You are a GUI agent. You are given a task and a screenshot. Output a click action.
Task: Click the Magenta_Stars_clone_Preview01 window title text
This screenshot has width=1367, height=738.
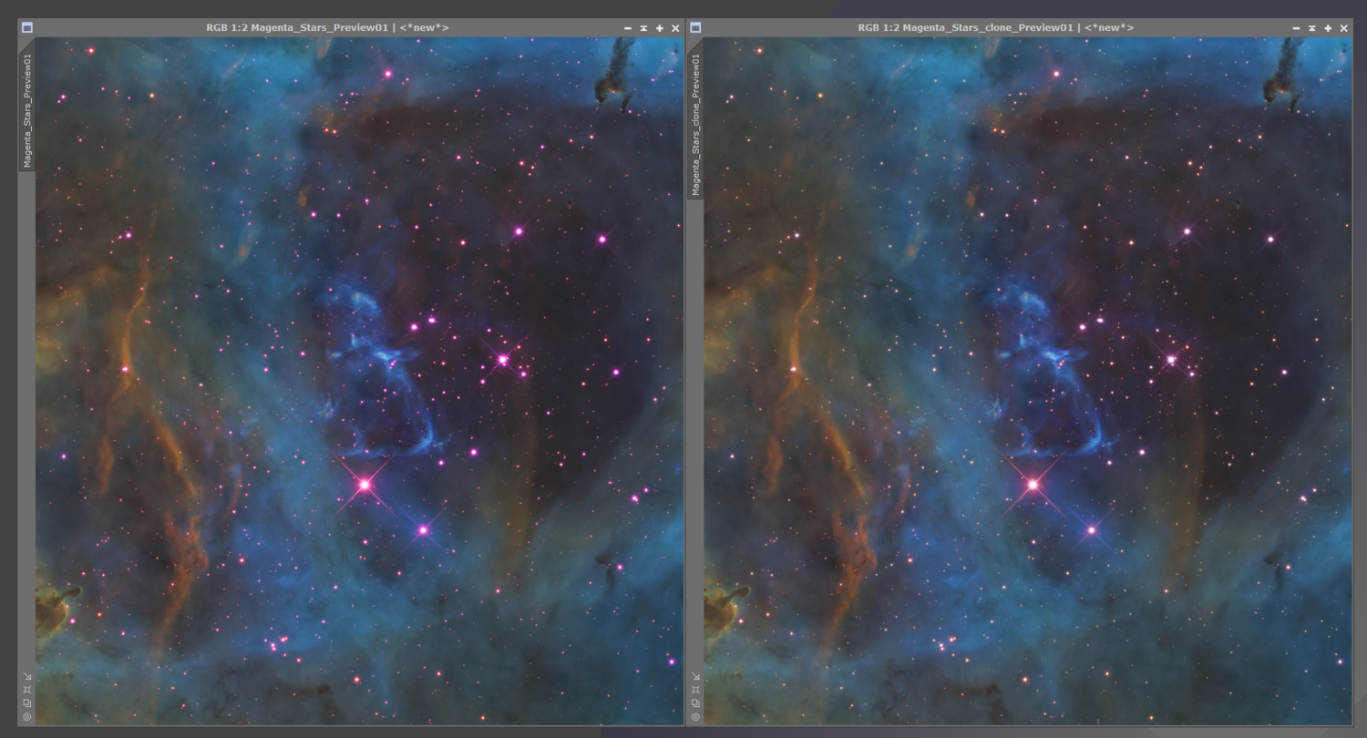pyautogui.click(x=996, y=28)
